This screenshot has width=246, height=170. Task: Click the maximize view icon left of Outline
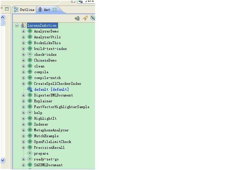pyautogui.click(x=7, y=9)
